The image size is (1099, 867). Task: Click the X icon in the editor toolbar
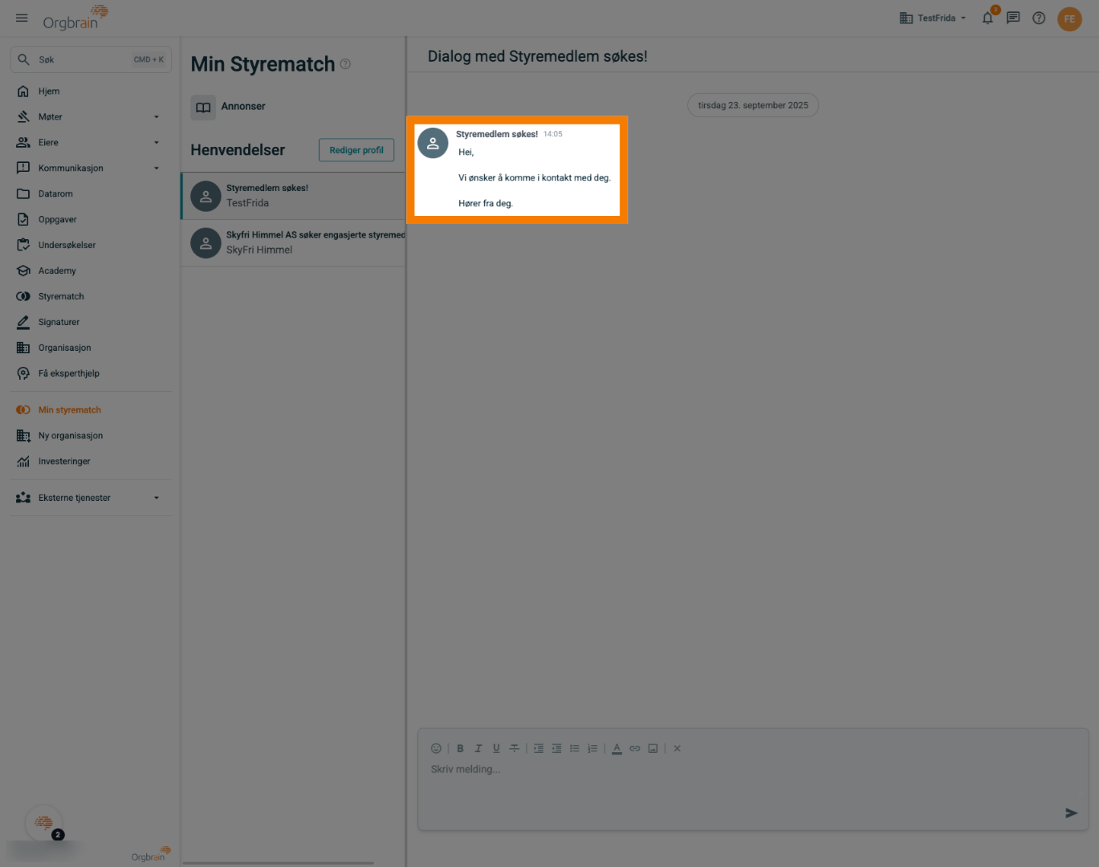677,748
